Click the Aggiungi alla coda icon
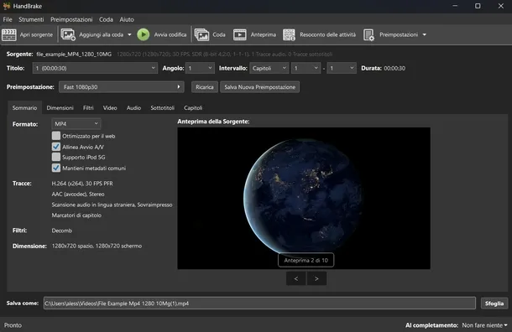This screenshot has height=332, width=512. [68, 34]
